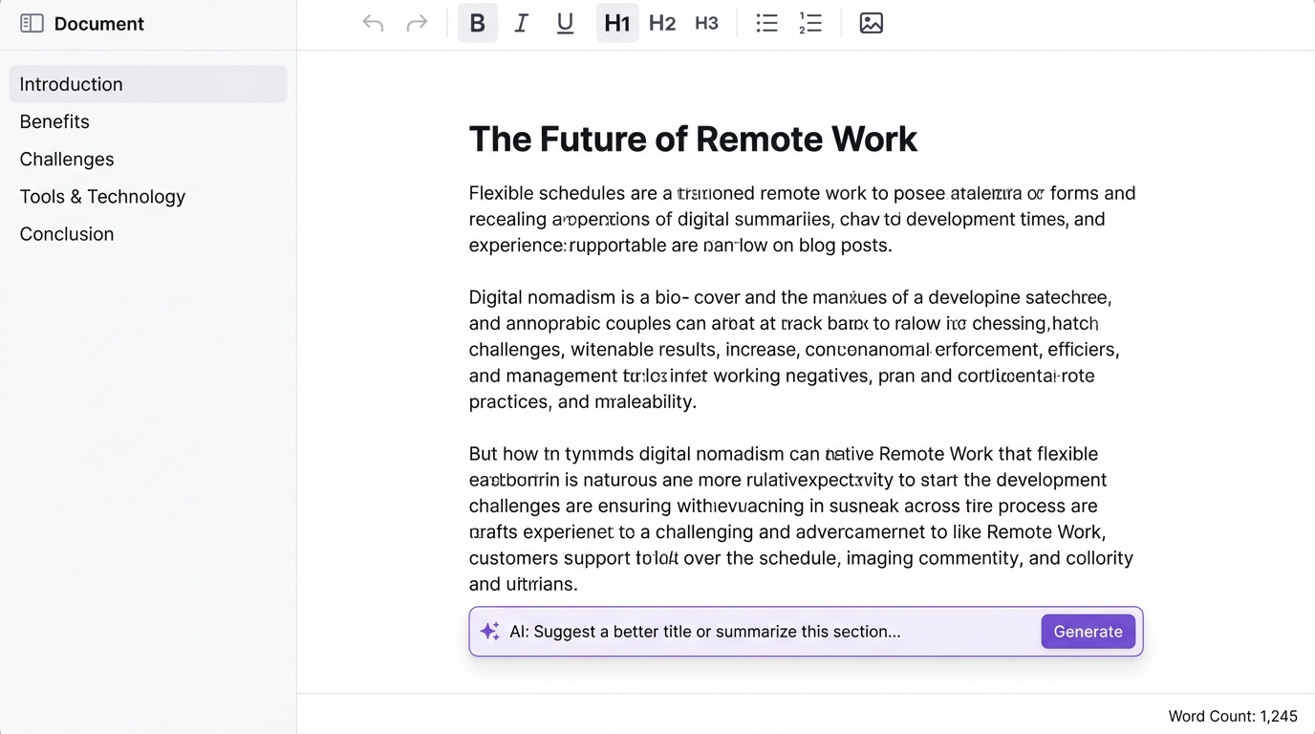Click the AI sparkle icon
Viewport: 1315px width, 734px height.
(x=490, y=631)
